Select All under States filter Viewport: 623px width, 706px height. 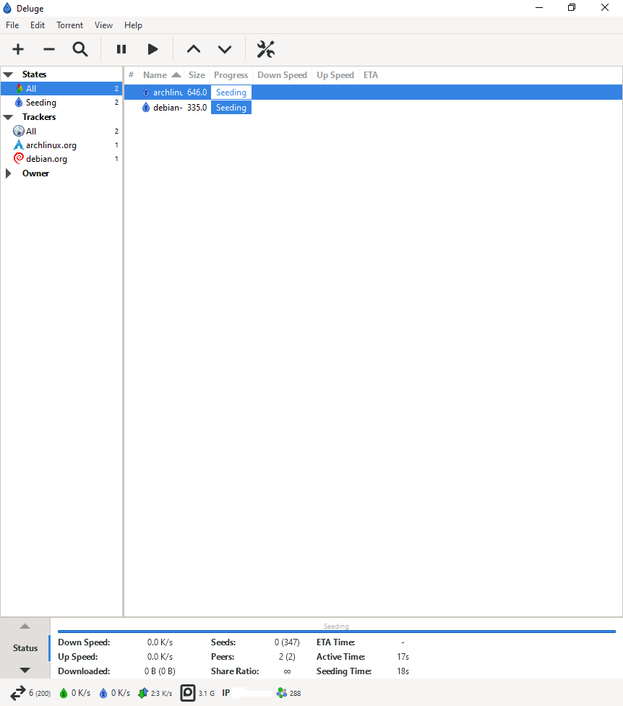pyautogui.click(x=61, y=89)
